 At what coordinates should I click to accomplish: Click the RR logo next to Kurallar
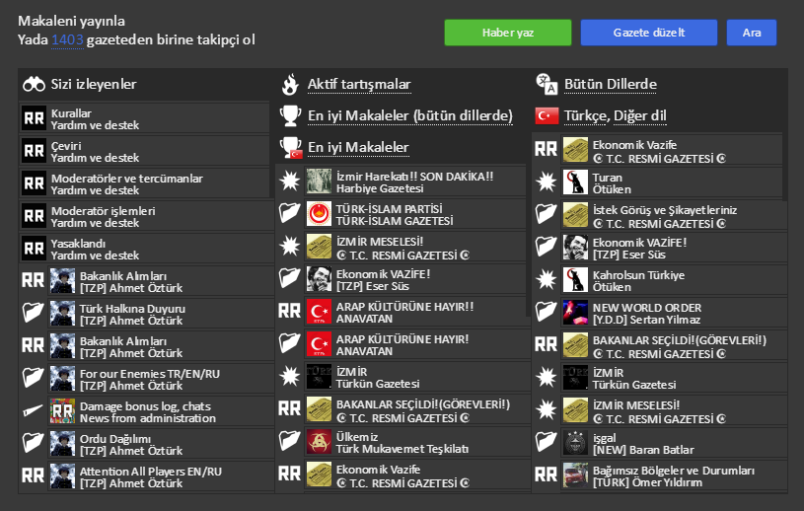point(34,119)
